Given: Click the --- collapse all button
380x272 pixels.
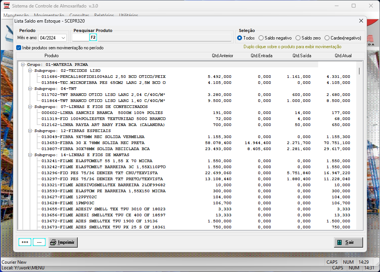Looking at the screenshot, I should click(39, 242).
